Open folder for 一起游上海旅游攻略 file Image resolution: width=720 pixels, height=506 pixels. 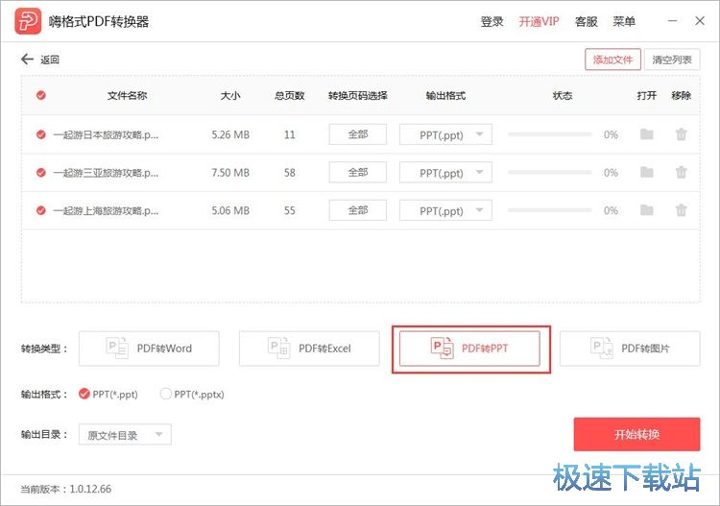pos(646,210)
